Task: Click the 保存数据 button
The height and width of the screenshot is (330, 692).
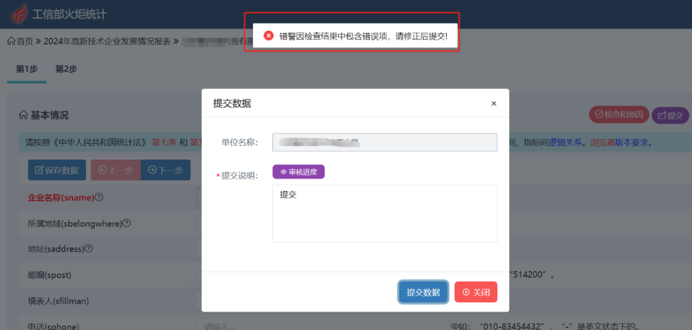Action: tap(57, 170)
